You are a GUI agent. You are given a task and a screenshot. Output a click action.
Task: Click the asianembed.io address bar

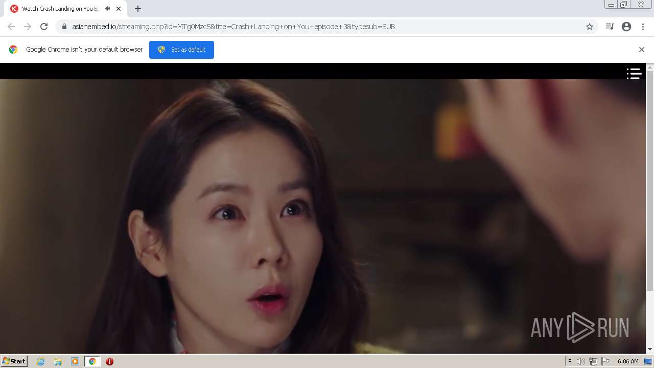coord(327,27)
